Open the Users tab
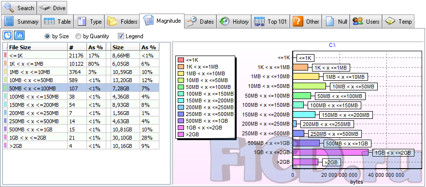426x187 pixels. tap(366, 21)
